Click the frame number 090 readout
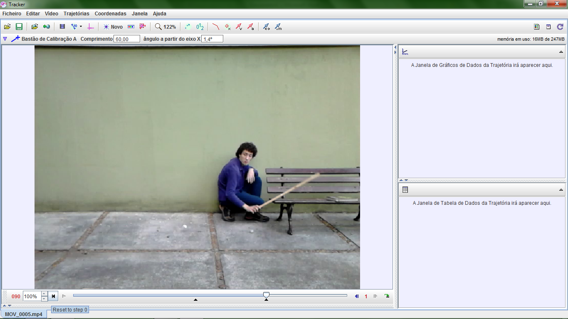This screenshot has height=319, width=568. click(16, 297)
